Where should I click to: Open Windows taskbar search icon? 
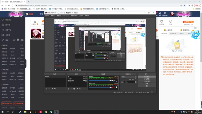click(8, 112)
